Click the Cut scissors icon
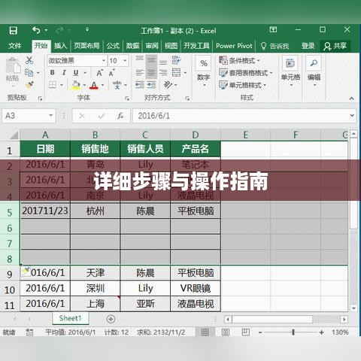The width and height of the screenshot is (361, 361). click(29, 60)
